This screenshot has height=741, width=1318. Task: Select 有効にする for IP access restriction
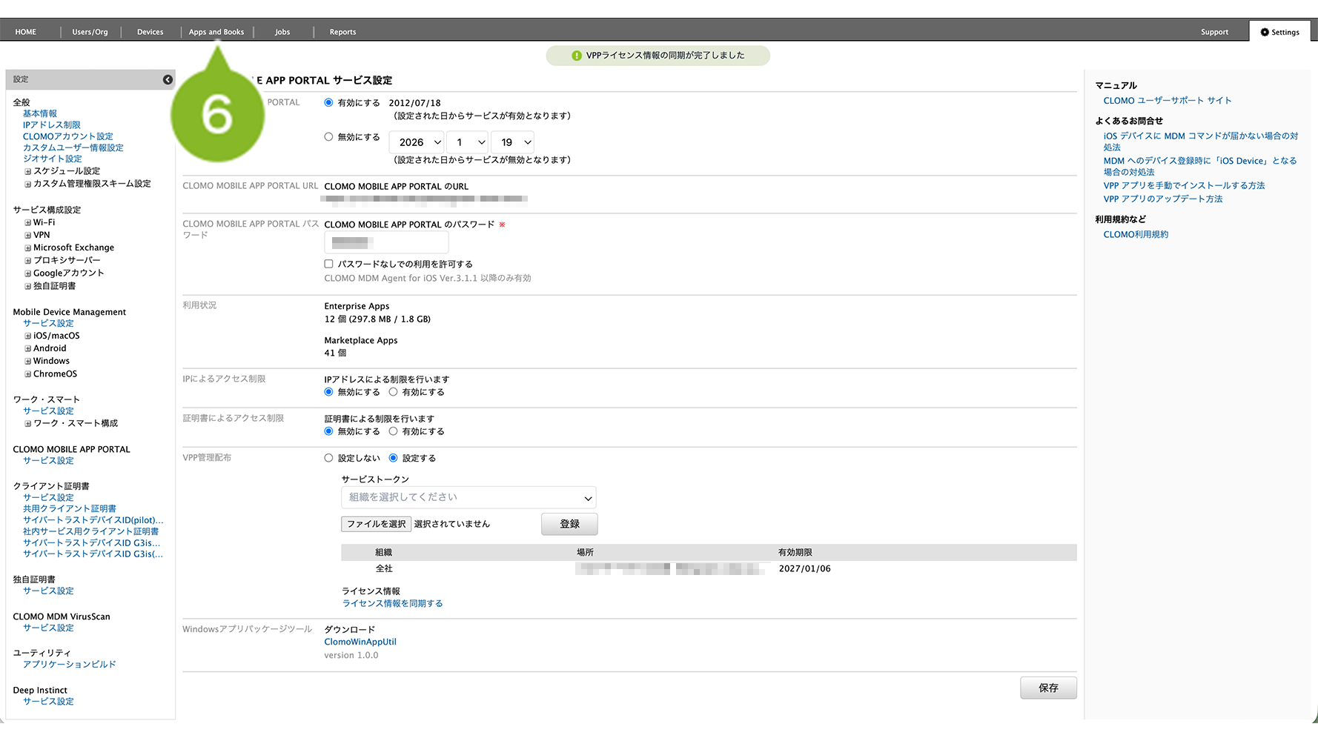pos(394,392)
